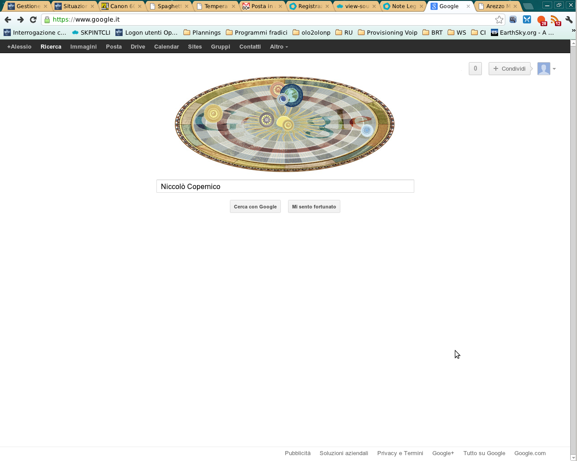Open the account avatar menu
Viewport: 577px width, 461px height.
[x=546, y=68]
